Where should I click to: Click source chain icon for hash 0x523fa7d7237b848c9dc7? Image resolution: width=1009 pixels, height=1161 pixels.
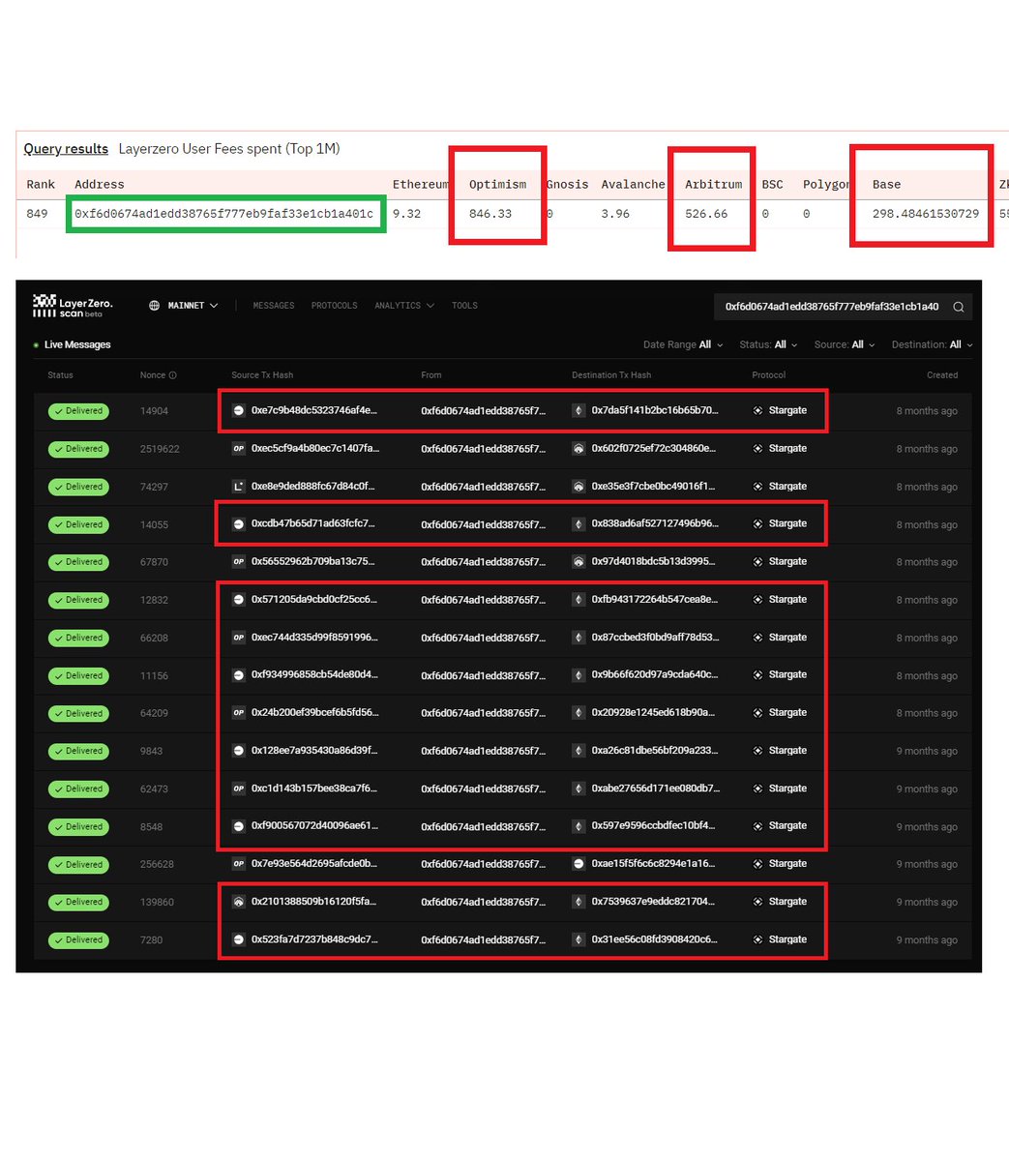[x=239, y=939]
